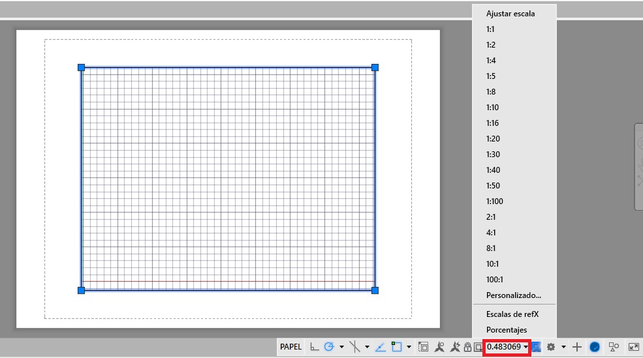
Task: Open isometric drafting dropdown arrow
Action: point(367,347)
